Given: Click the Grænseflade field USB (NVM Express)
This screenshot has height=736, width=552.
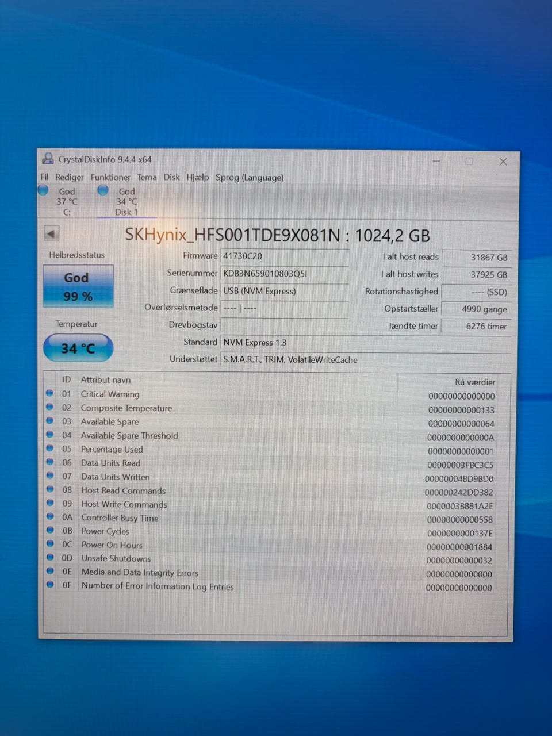Looking at the screenshot, I should tap(285, 291).
